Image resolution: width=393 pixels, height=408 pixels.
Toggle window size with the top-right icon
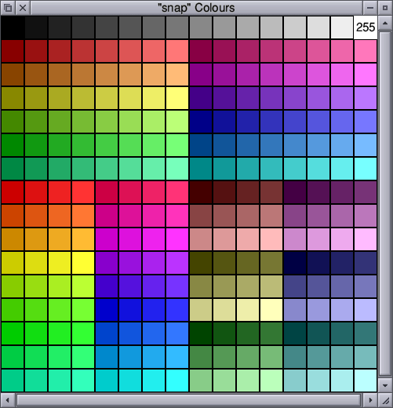(385, 8)
